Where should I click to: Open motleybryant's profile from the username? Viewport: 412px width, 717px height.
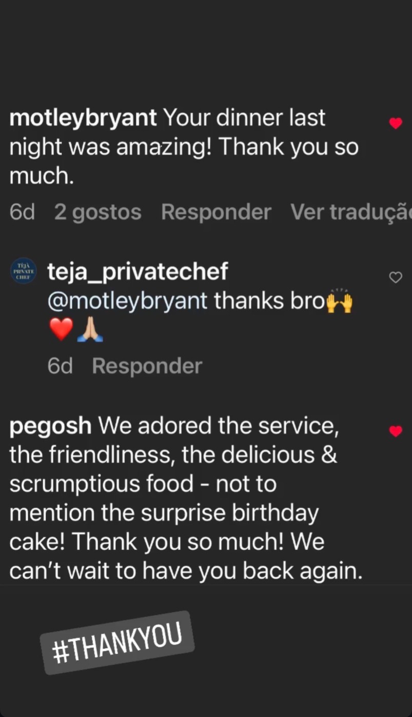point(83,118)
